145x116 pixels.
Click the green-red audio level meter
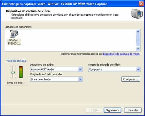[21, 72]
